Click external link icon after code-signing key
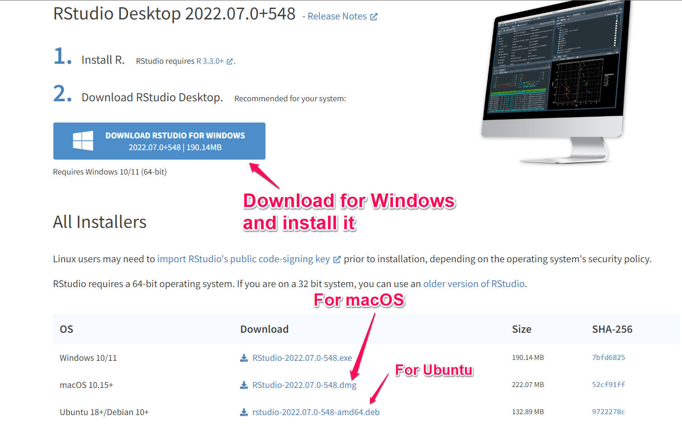Screen dimensions: 682x425 click(336, 260)
